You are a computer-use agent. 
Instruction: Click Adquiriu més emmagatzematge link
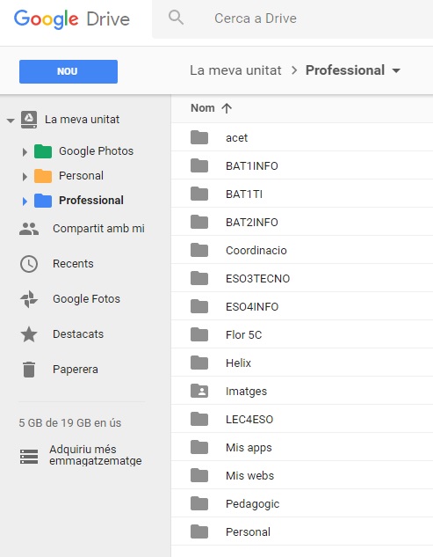pyautogui.click(x=96, y=455)
